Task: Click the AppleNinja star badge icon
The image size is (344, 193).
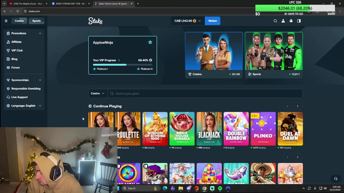Action: tap(150, 42)
